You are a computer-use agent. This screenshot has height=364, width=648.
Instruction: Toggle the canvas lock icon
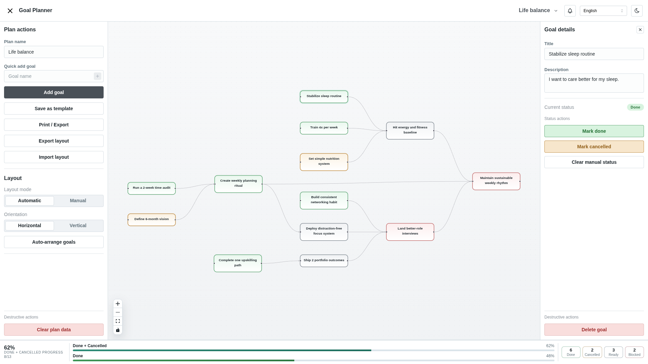click(118, 330)
